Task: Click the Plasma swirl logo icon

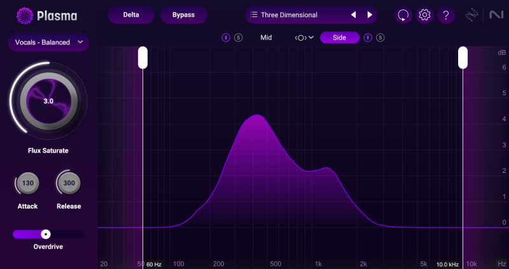Action: 25,16
